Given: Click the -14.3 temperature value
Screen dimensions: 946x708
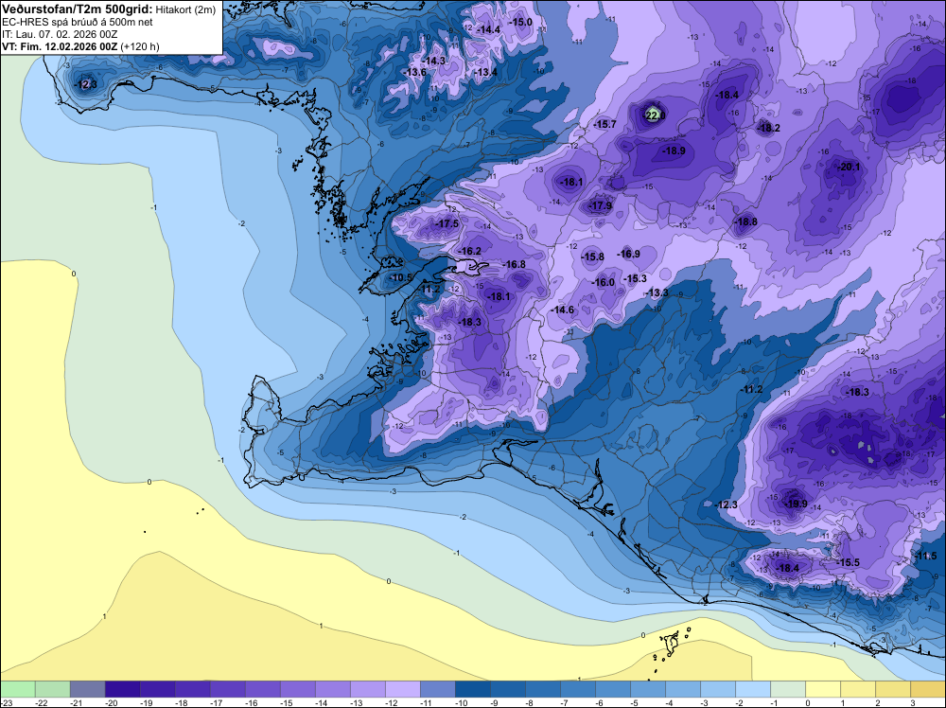Looking at the screenshot, I should [431, 61].
